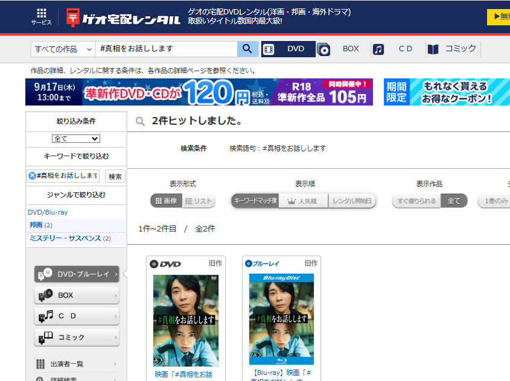Click the 120円 campaign banner

199,92
